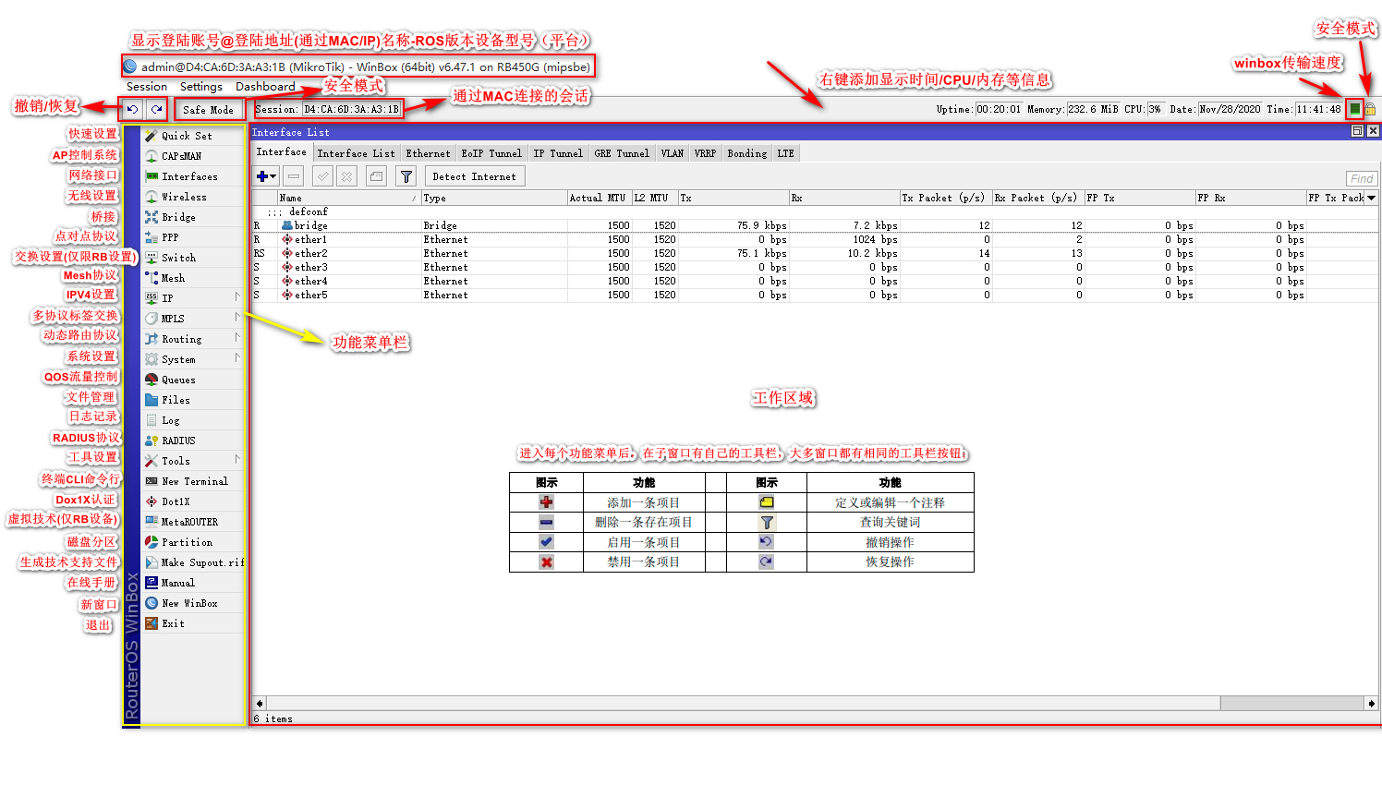
Task: Click the Undo arrow button
Action: (133, 109)
